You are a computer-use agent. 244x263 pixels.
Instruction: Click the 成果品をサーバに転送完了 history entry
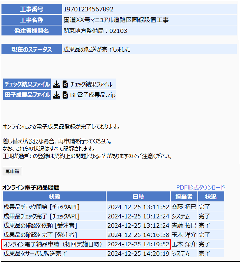(x=35, y=253)
